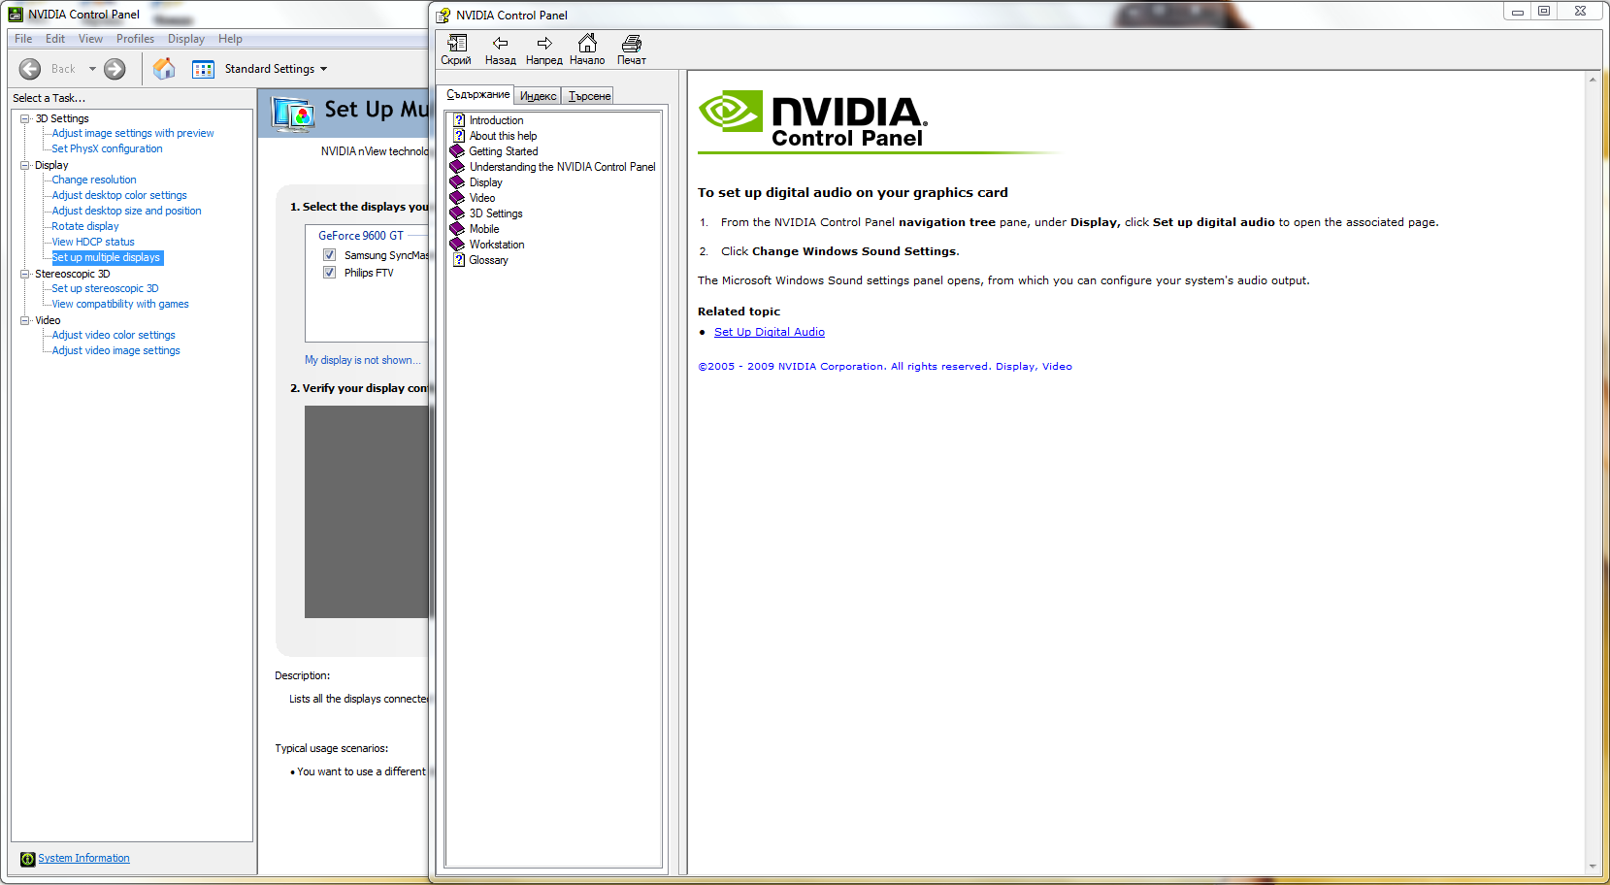Click the Standard Settings view icon
This screenshot has width=1610, height=885.
203,69
